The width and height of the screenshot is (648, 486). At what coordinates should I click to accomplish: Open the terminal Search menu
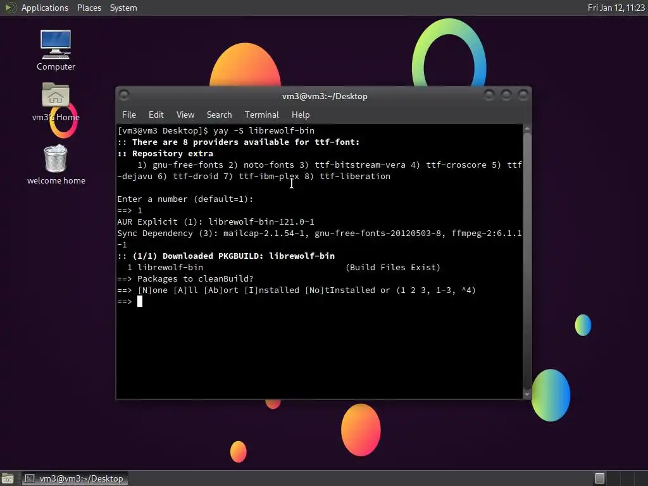point(219,115)
